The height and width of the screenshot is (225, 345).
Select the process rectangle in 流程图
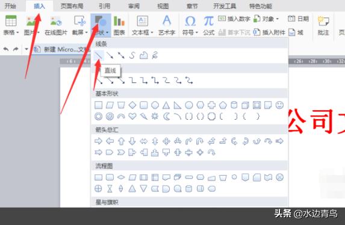coord(98,177)
